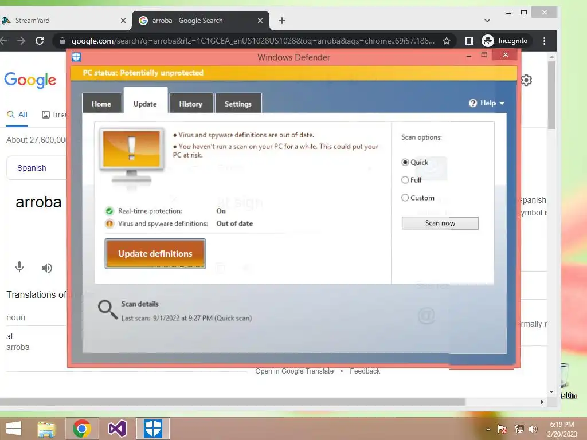Click Windows Defender taskbar icon
Screen dimensions: 587x440
point(152,429)
